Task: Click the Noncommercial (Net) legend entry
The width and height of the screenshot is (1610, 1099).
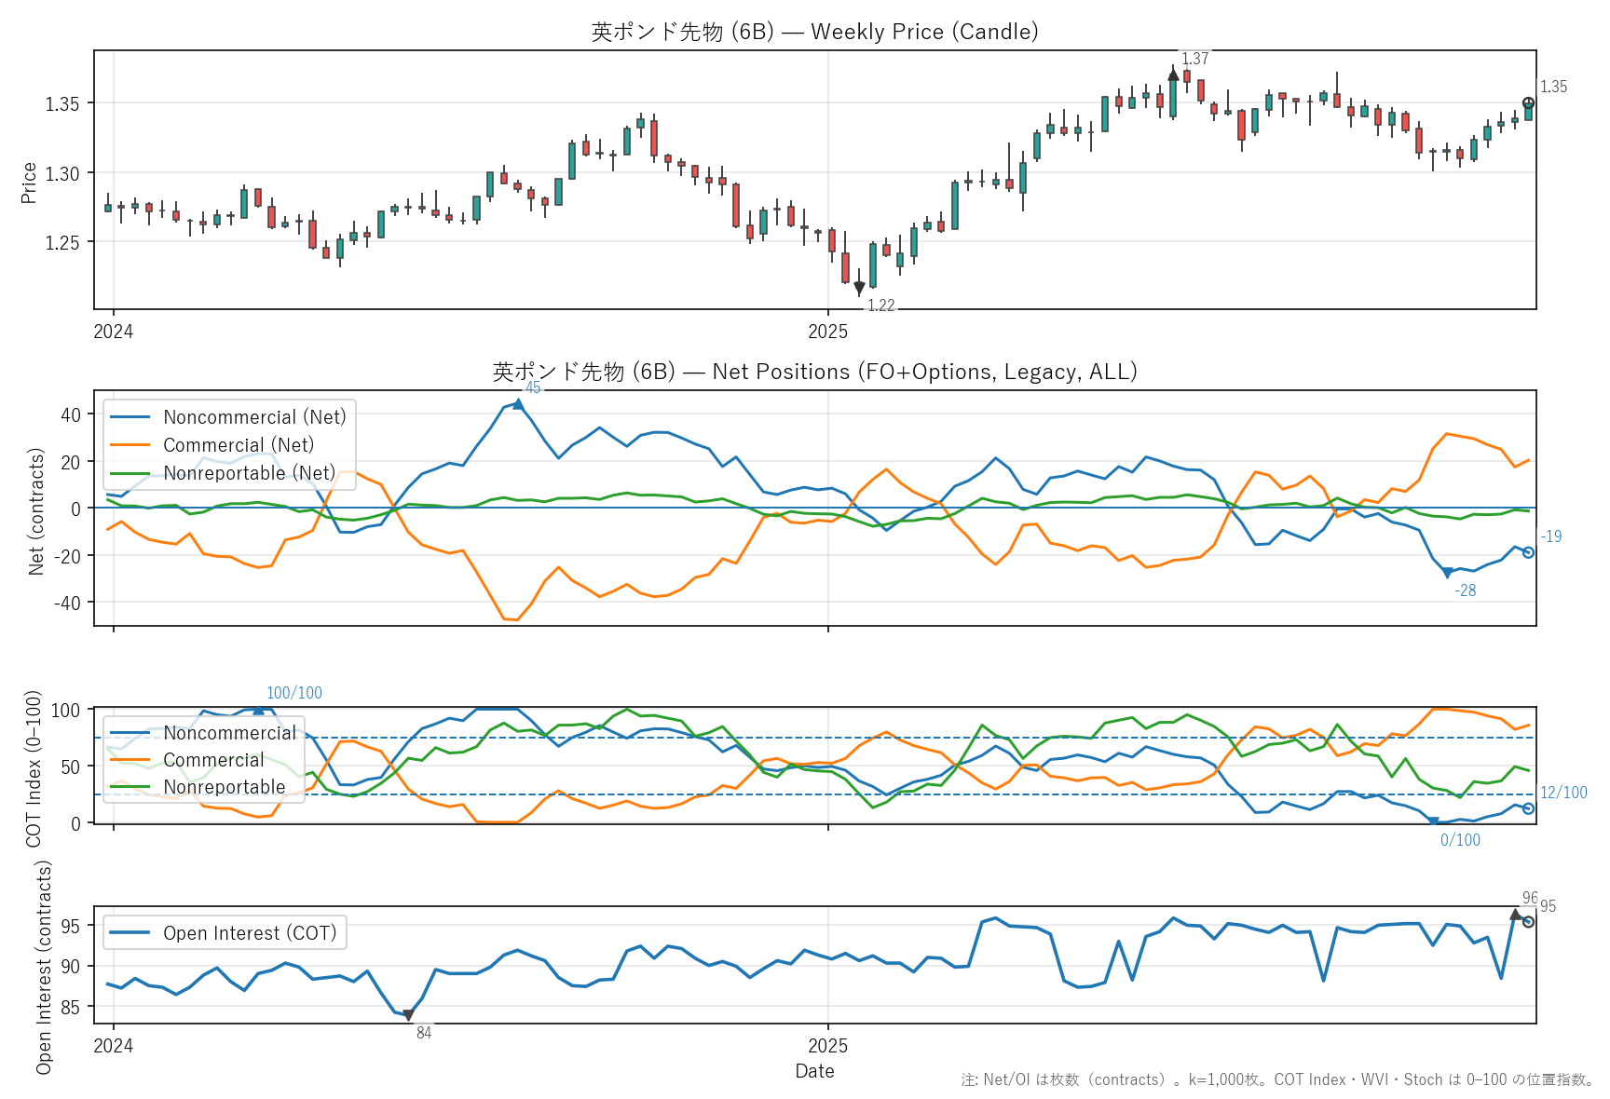Action: pos(253,417)
